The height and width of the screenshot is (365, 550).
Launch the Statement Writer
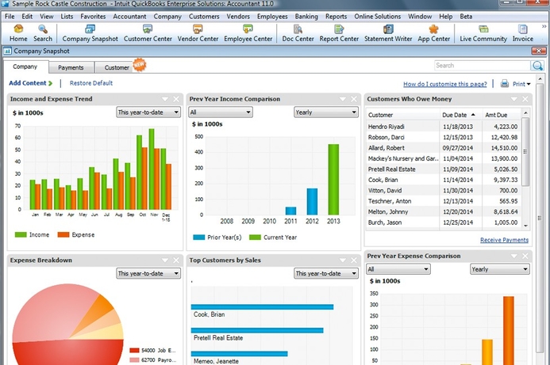(x=388, y=33)
